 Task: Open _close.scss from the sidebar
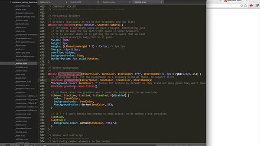click(20, 28)
